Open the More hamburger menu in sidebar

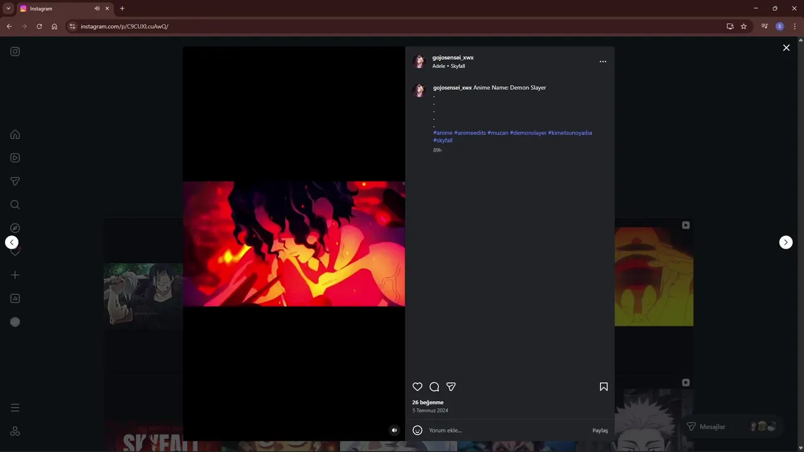[15, 408]
